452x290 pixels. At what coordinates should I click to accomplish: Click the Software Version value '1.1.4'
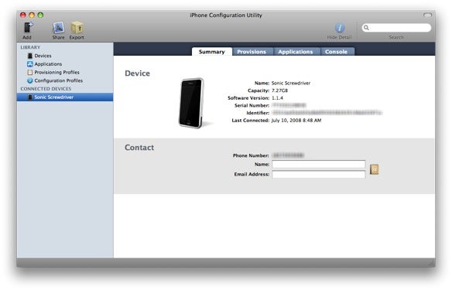(277, 98)
